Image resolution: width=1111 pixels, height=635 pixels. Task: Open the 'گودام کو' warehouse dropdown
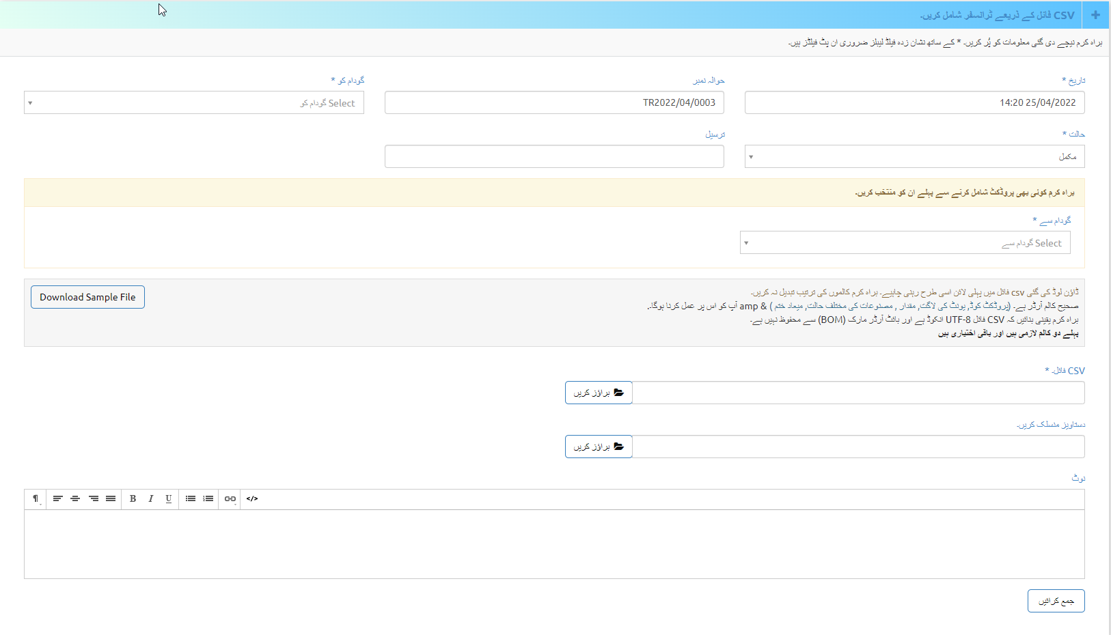click(x=193, y=103)
